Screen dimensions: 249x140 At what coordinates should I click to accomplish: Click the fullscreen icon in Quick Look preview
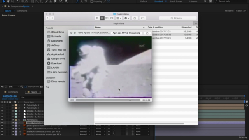[x=75, y=33]
